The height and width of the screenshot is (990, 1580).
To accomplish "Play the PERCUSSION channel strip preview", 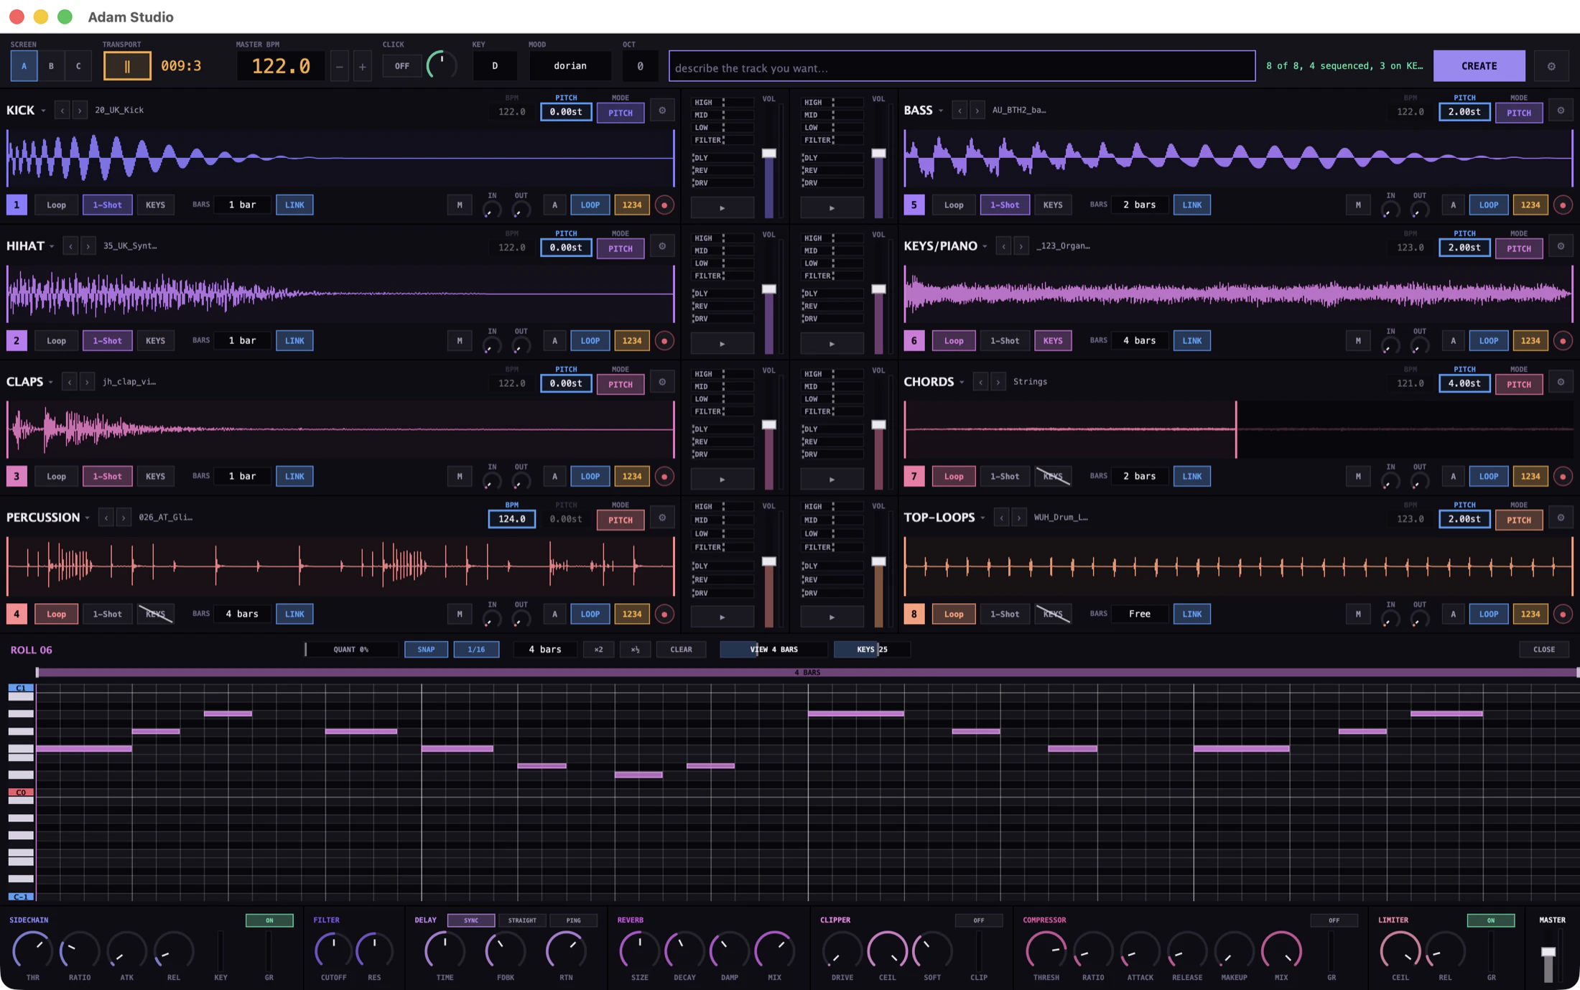I will point(722,617).
